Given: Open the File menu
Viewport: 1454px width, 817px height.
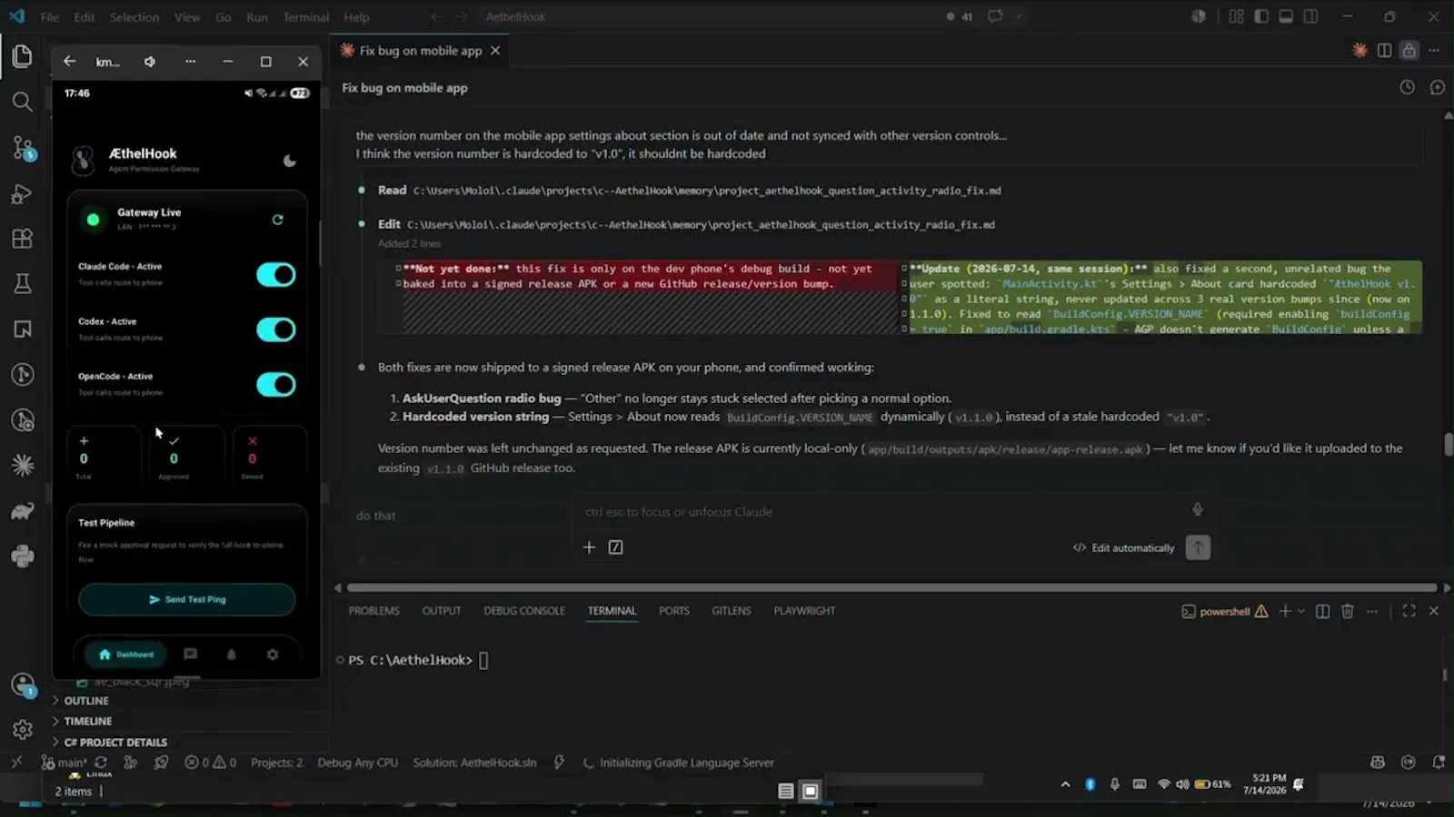Looking at the screenshot, I should click(x=50, y=16).
